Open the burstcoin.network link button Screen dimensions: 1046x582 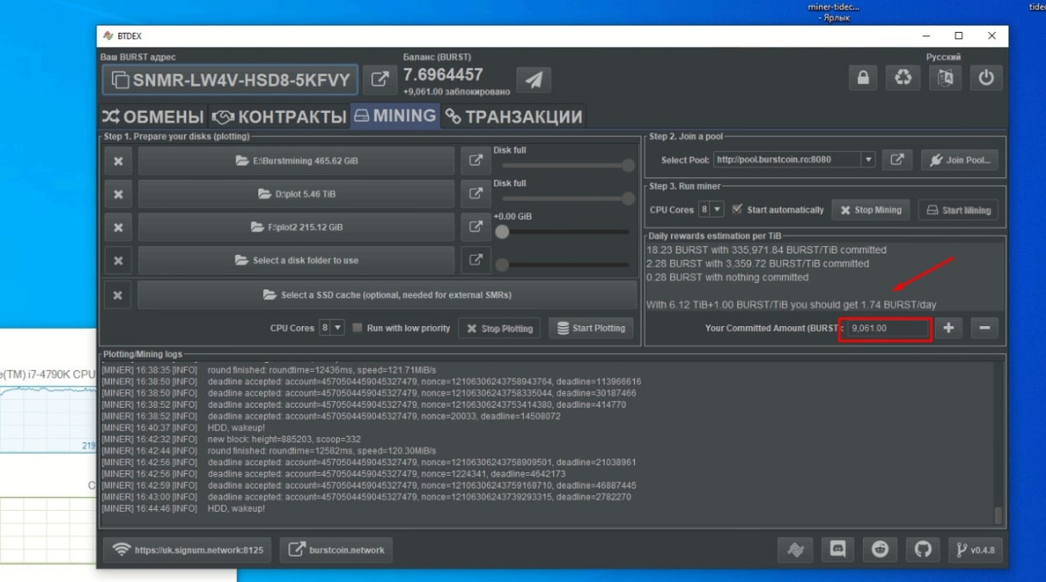point(336,550)
